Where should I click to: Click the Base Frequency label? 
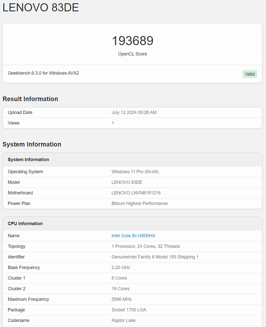pos(24,267)
